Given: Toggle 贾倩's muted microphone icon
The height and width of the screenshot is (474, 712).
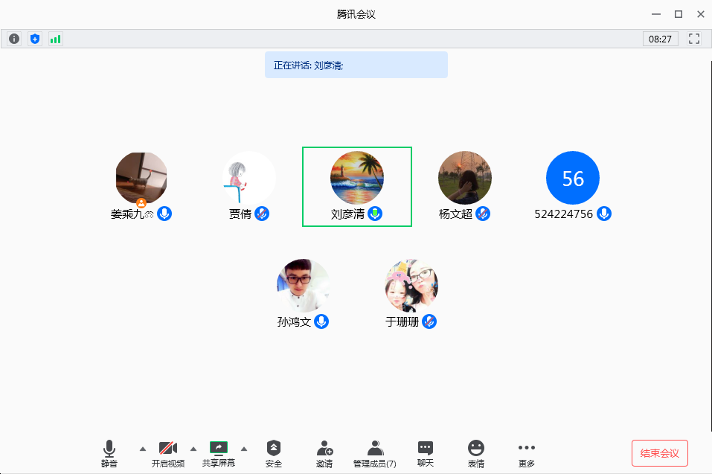Looking at the screenshot, I should click(262, 214).
